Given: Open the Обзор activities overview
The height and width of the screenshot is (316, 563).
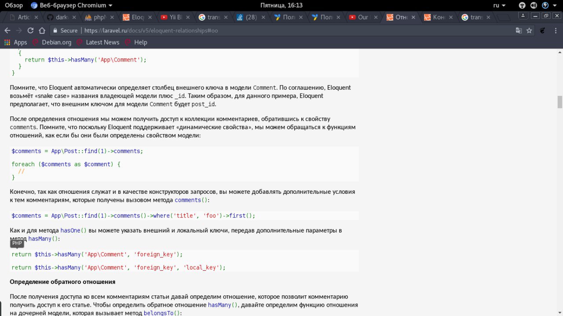Looking at the screenshot, I should coord(14,5).
